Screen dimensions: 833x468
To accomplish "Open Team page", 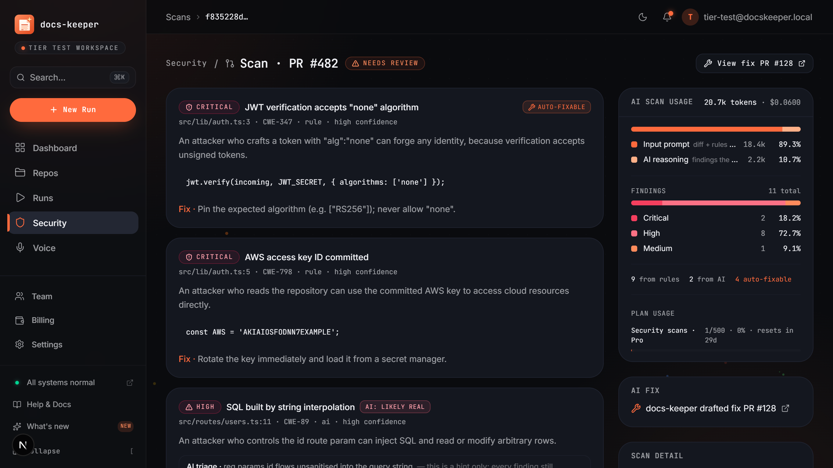I will 73,296.
